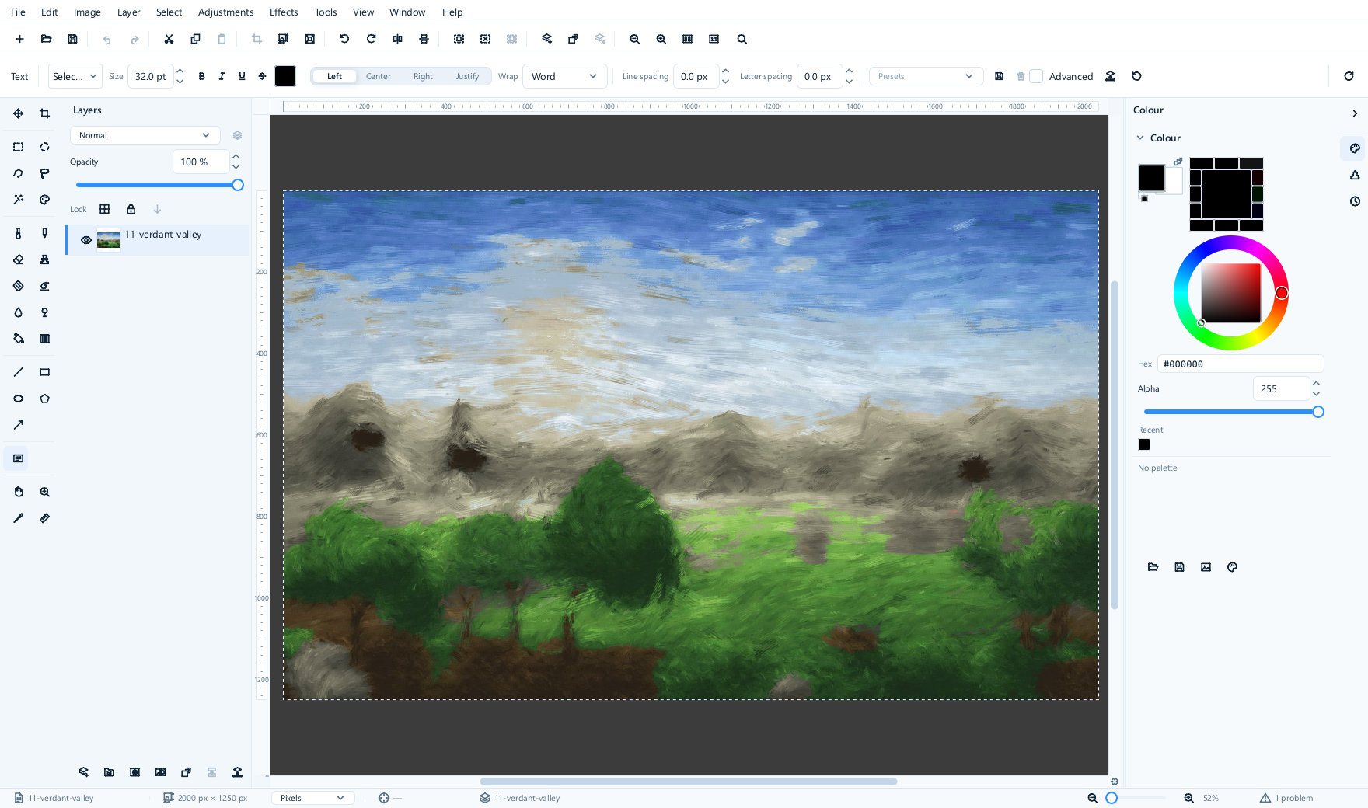Open the 1 problem status notice
1368x808 pixels.
(x=1286, y=798)
